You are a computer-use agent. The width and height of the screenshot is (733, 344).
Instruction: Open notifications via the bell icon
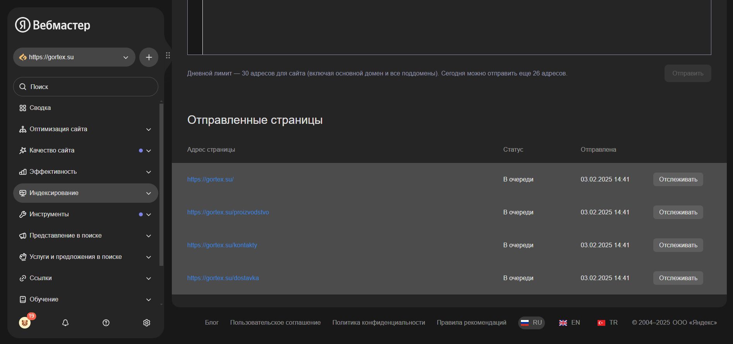click(65, 323)
